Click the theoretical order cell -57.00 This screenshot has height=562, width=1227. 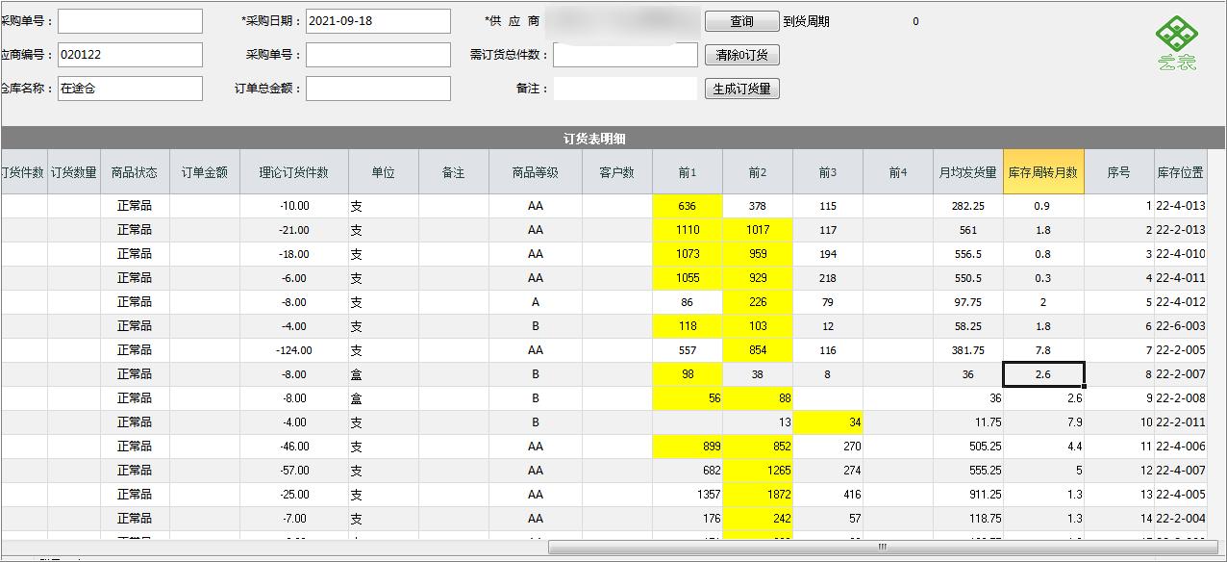(294, 471)
